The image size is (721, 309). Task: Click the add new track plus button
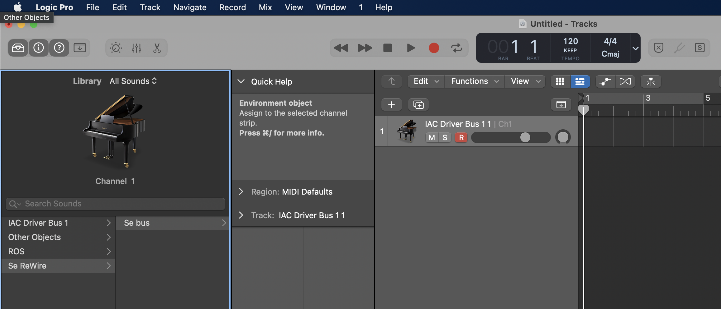coord(391,105)
